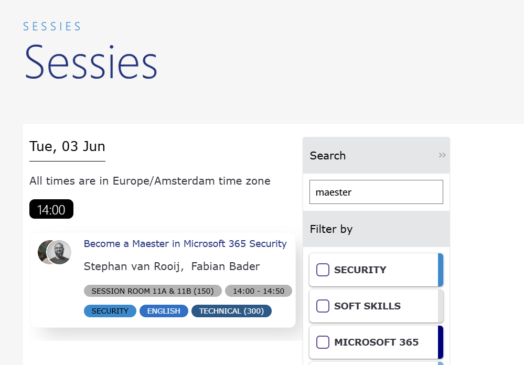
Task: Enable the SECURITY filter checkbox
Action: [x=323, y=270]
